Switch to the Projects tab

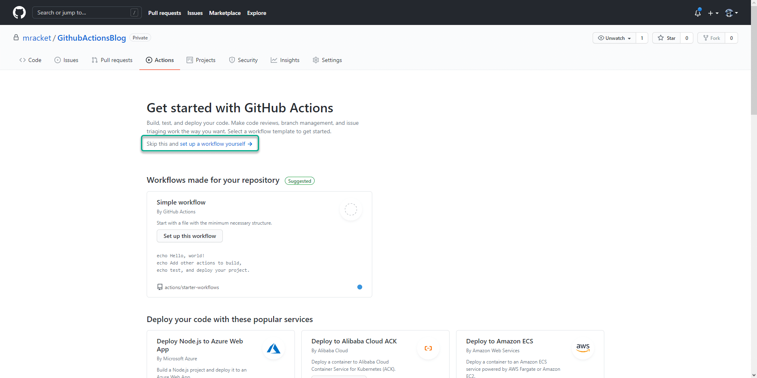point(201,60)
